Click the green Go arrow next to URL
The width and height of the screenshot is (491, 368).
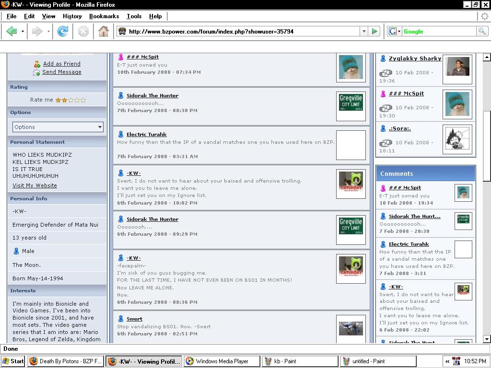pyautogui.click(x=374, y=31)
